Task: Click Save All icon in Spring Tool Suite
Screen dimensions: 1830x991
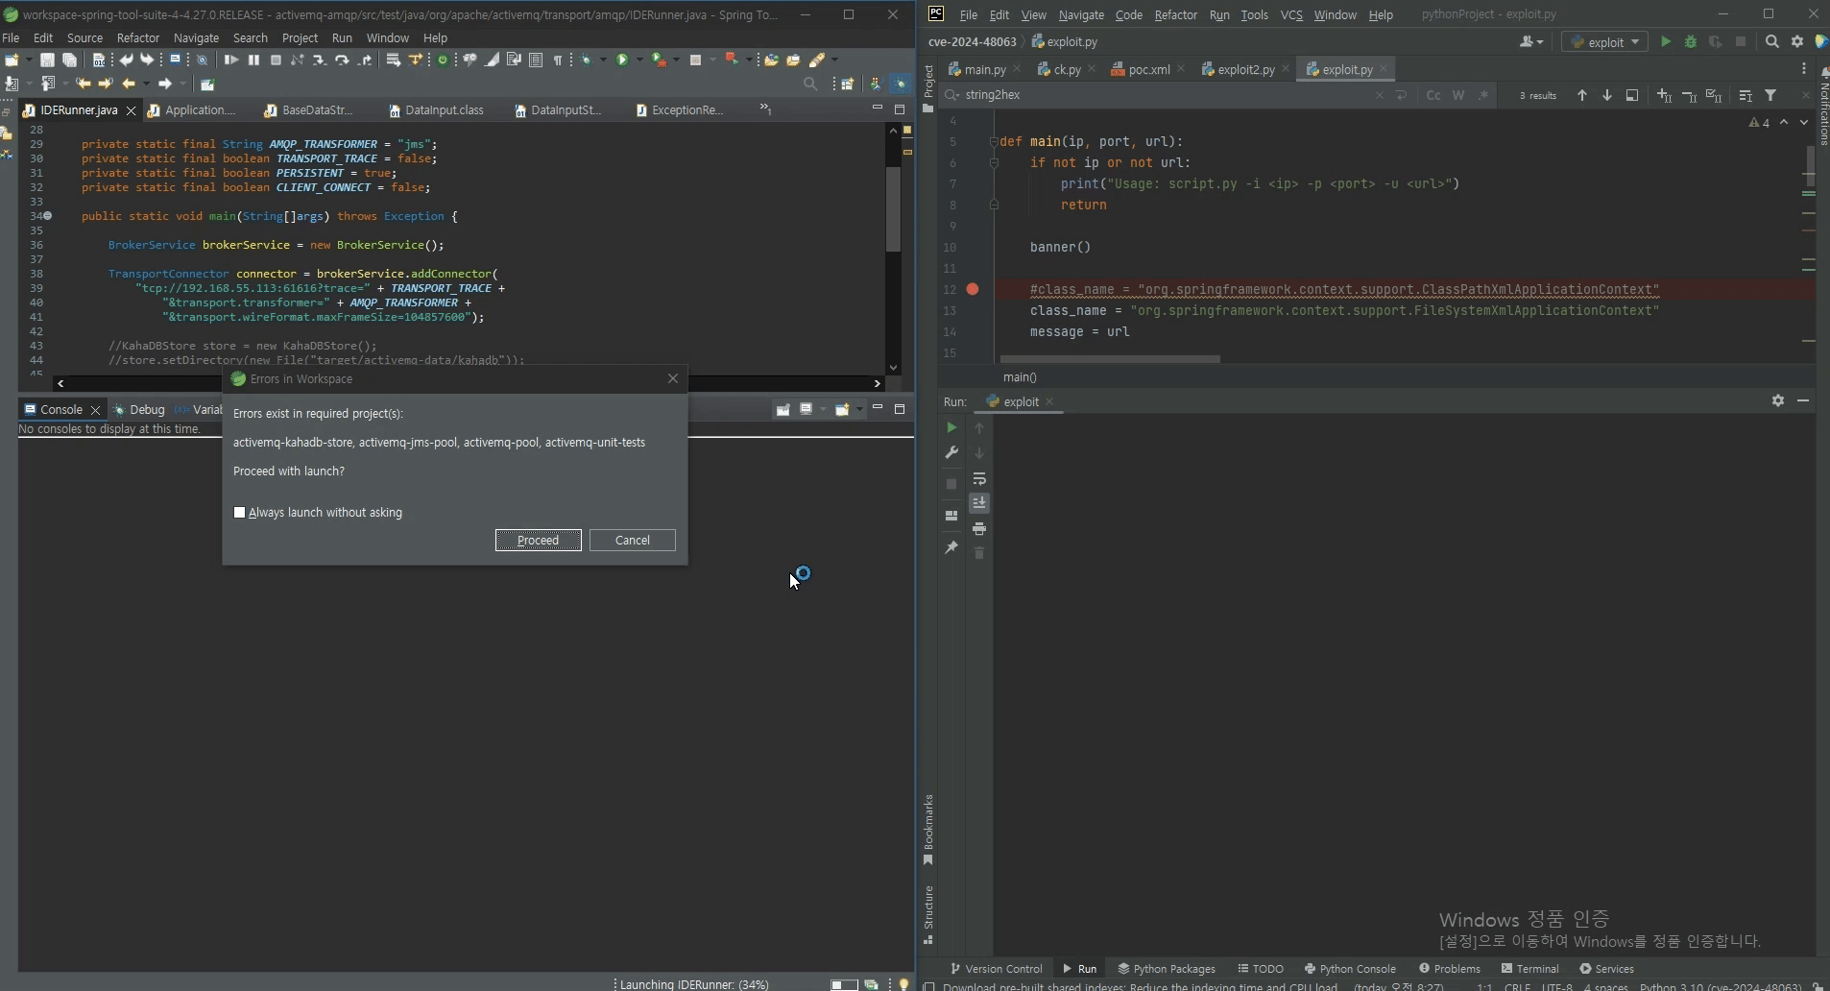Action: [x=69, y=60]
